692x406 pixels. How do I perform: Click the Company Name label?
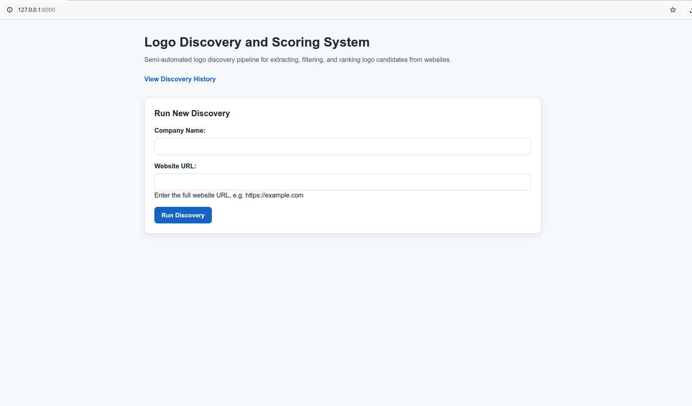pyautogui.click(x=180, y=130)
